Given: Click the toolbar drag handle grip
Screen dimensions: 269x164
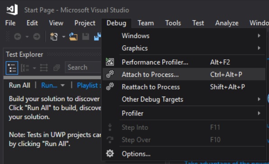Looking at the screenshot, I should 8,36.
